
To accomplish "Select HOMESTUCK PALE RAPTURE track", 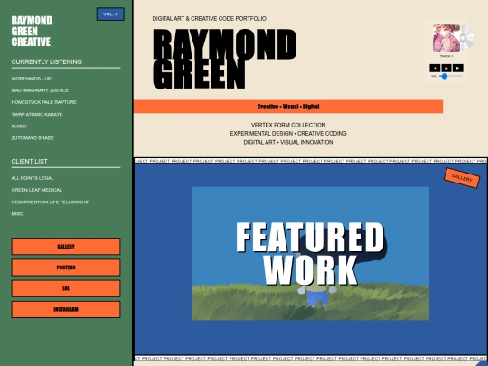I will point(44,102).
